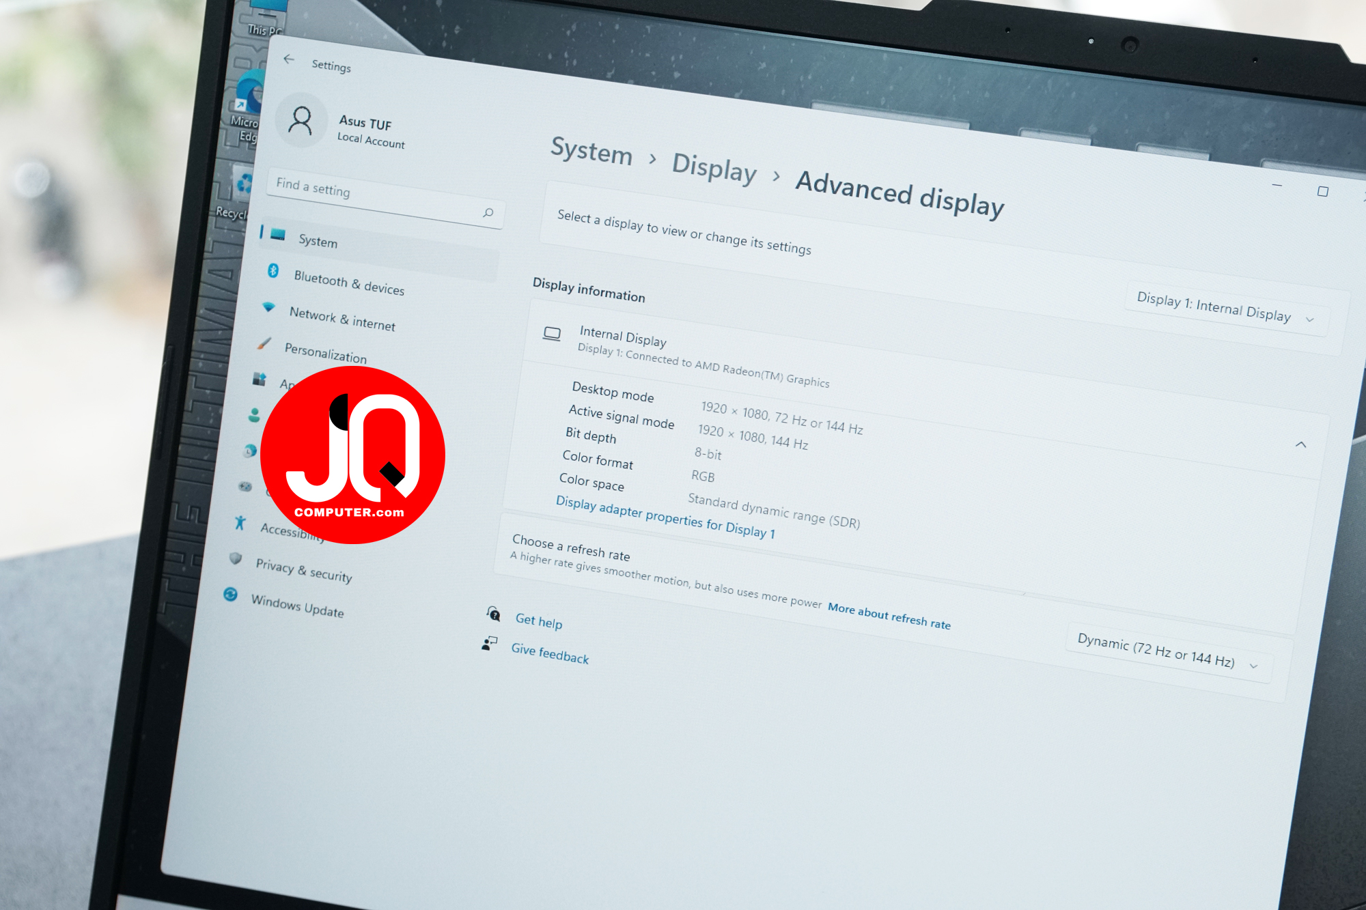1366x910 pixels.
Task: Open Windows Update settings
Action: pyautogui.click(x=298, y=606)
